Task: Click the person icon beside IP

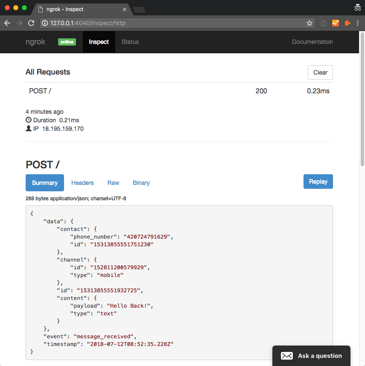Action: click(29, 128)
